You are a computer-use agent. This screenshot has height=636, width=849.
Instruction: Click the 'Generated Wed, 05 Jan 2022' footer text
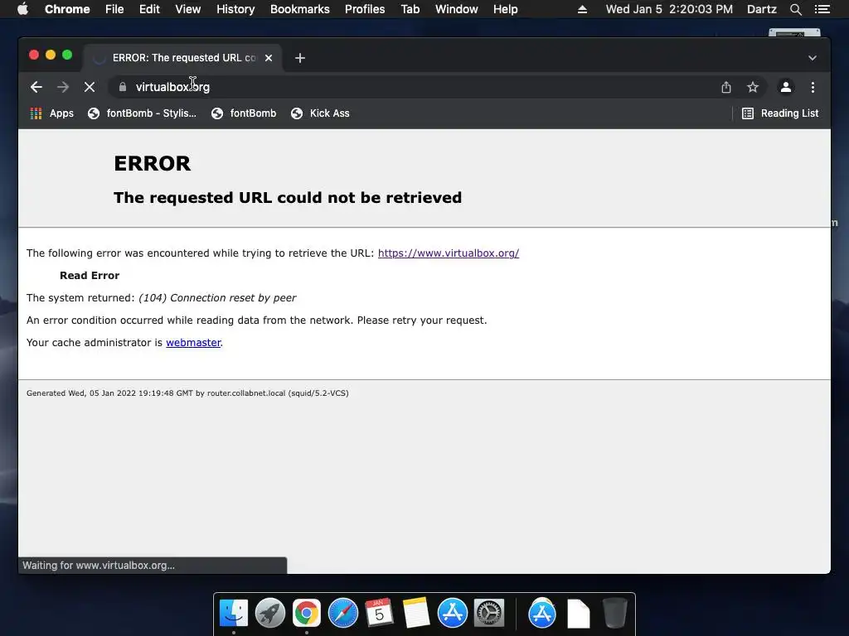(187, 393)
